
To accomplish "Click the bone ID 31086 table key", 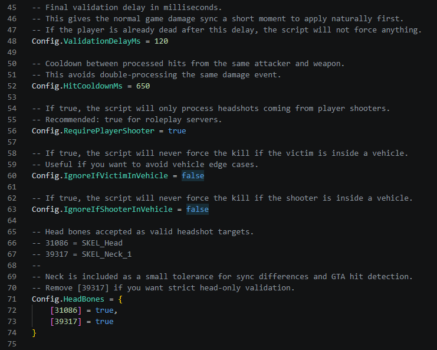I will click(x=66, y=310).
